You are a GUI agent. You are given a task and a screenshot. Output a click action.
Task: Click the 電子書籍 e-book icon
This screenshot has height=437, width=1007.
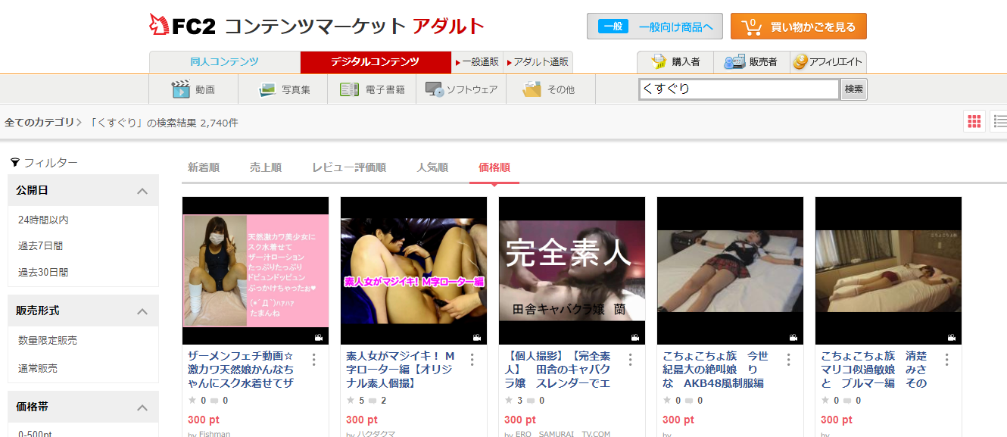tap(349, 89)
